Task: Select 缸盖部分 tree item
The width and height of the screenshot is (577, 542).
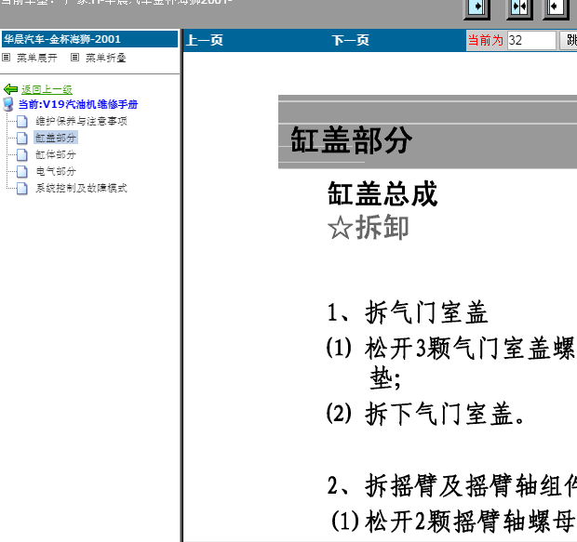Action: [x=56, y=138]
